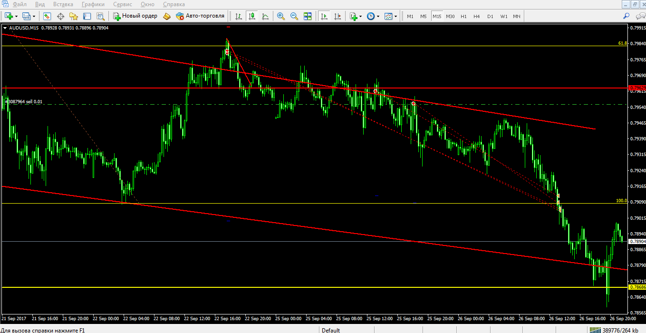The height and width of the screenshot is (333, 646).
Task: Click the 0.79915 price scale label
Action: [637, 28]
